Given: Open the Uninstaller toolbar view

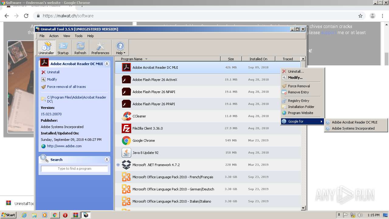Looking at the screenshot, I should pyautogui.click(x=46, y=48).
